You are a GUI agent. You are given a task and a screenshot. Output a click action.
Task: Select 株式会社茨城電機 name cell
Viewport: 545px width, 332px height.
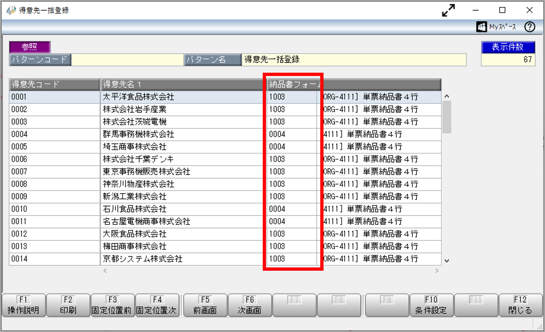point(183,122)
